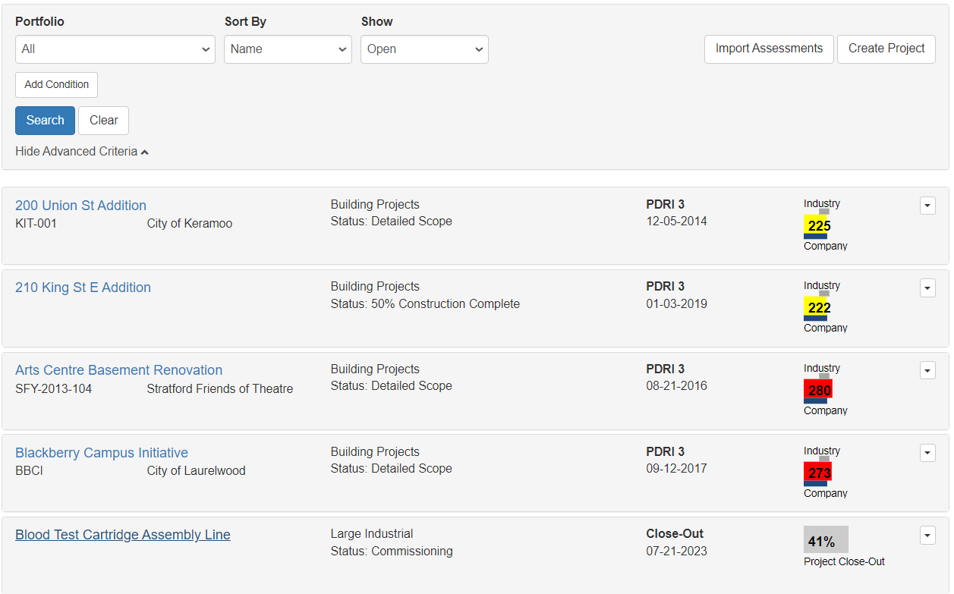Click the yellow 222 PDRI score badge
This screenshot has height=594, width=954.
(x=817, y=307)
